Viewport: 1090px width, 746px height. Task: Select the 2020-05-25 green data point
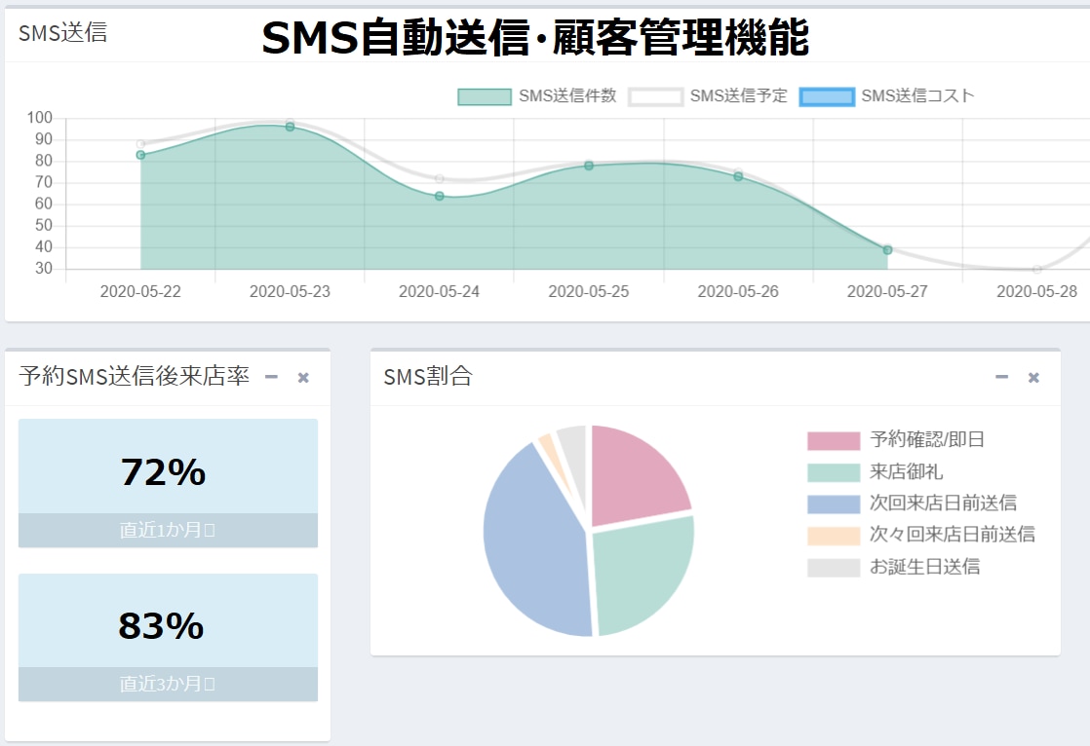click(589, 166)
